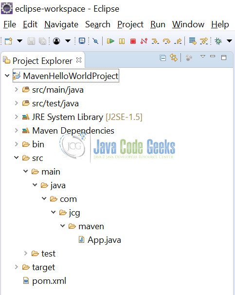Image resolution: width=235 pixels, height=295 pixels.
Task: Click the Suspend debug icon
Action: (x=122, y=41)
